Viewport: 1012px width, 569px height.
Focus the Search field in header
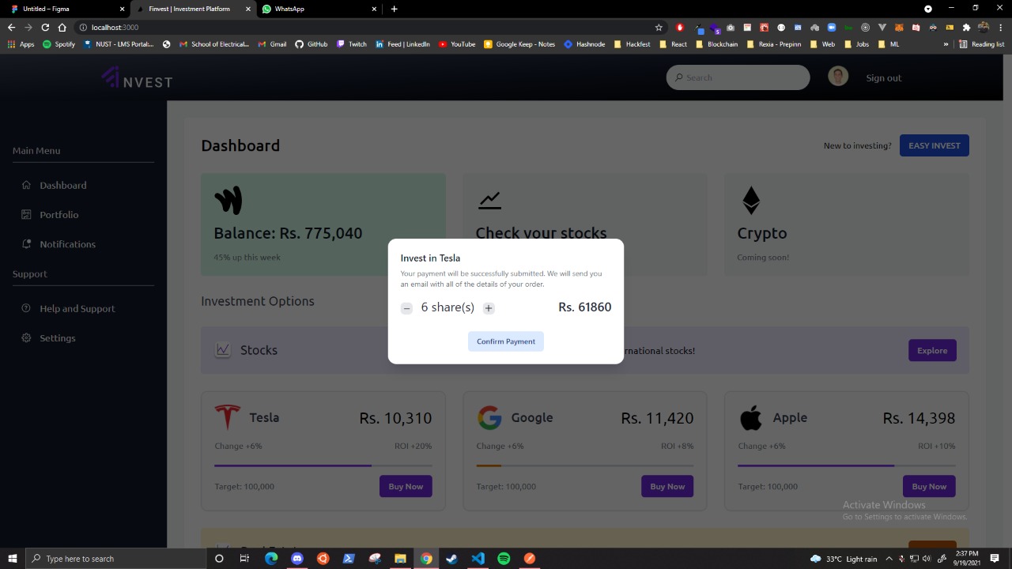click(x=738, y=77)
